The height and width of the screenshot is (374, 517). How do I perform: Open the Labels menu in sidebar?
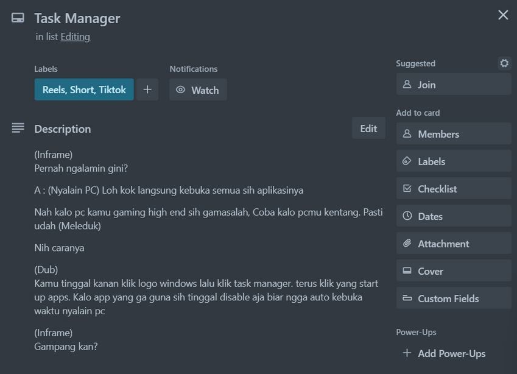tap(454, 161)
